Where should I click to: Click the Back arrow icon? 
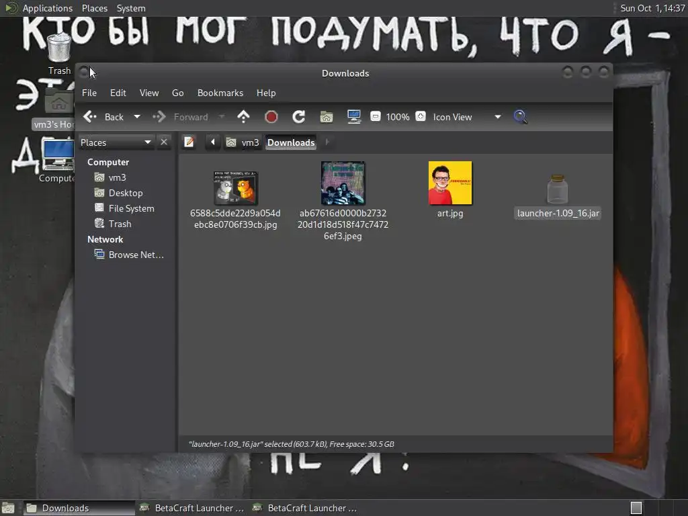[90, 117]
